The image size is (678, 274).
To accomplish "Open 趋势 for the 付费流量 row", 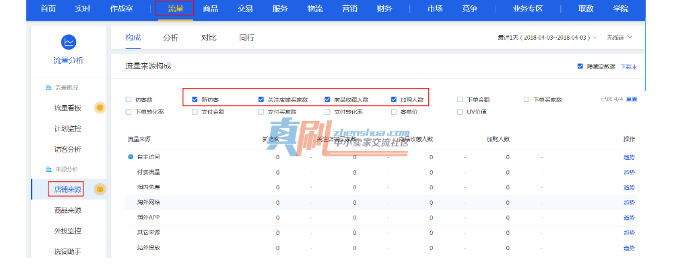I will click(x=629, y=172).
